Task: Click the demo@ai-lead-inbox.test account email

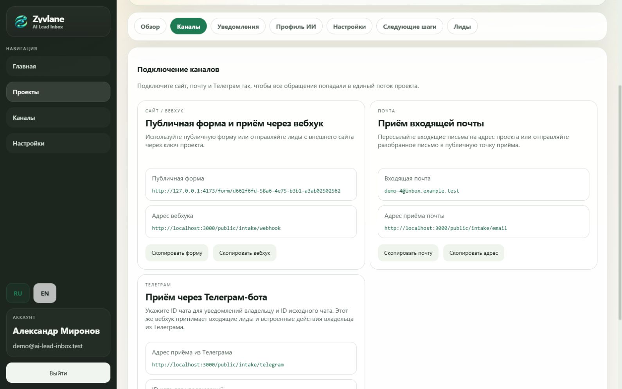Action: point(48,346)
